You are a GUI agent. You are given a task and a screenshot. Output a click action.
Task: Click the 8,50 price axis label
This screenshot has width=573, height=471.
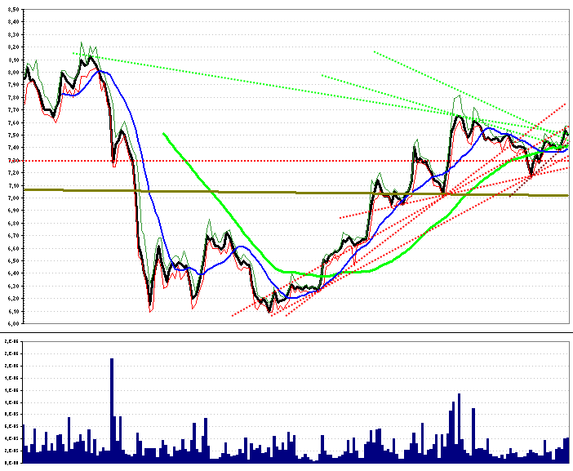click(x=13, y=10)
